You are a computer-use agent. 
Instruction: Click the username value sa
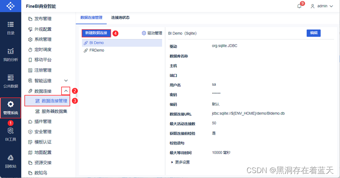(x=214, y=84)
